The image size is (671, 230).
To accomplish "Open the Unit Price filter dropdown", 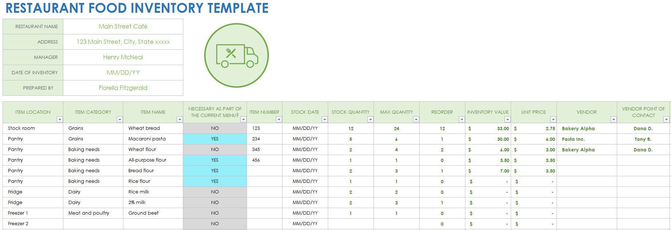I will [x=553, y=120].
